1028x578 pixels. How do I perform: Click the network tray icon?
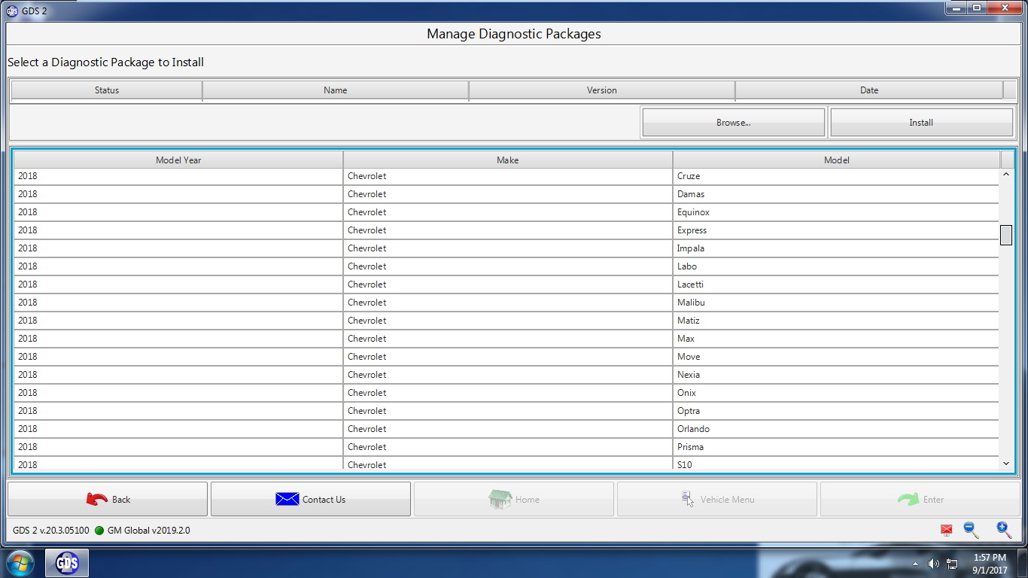(952, 563)
